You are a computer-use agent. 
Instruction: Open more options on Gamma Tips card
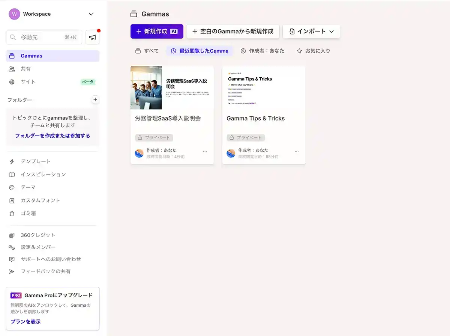[297, 152]
